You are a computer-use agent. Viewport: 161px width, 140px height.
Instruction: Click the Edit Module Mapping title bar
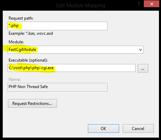coord(81,6)
